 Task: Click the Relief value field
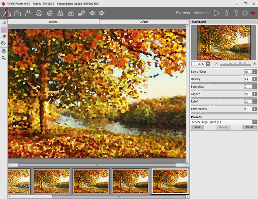[x=248, y=102]
